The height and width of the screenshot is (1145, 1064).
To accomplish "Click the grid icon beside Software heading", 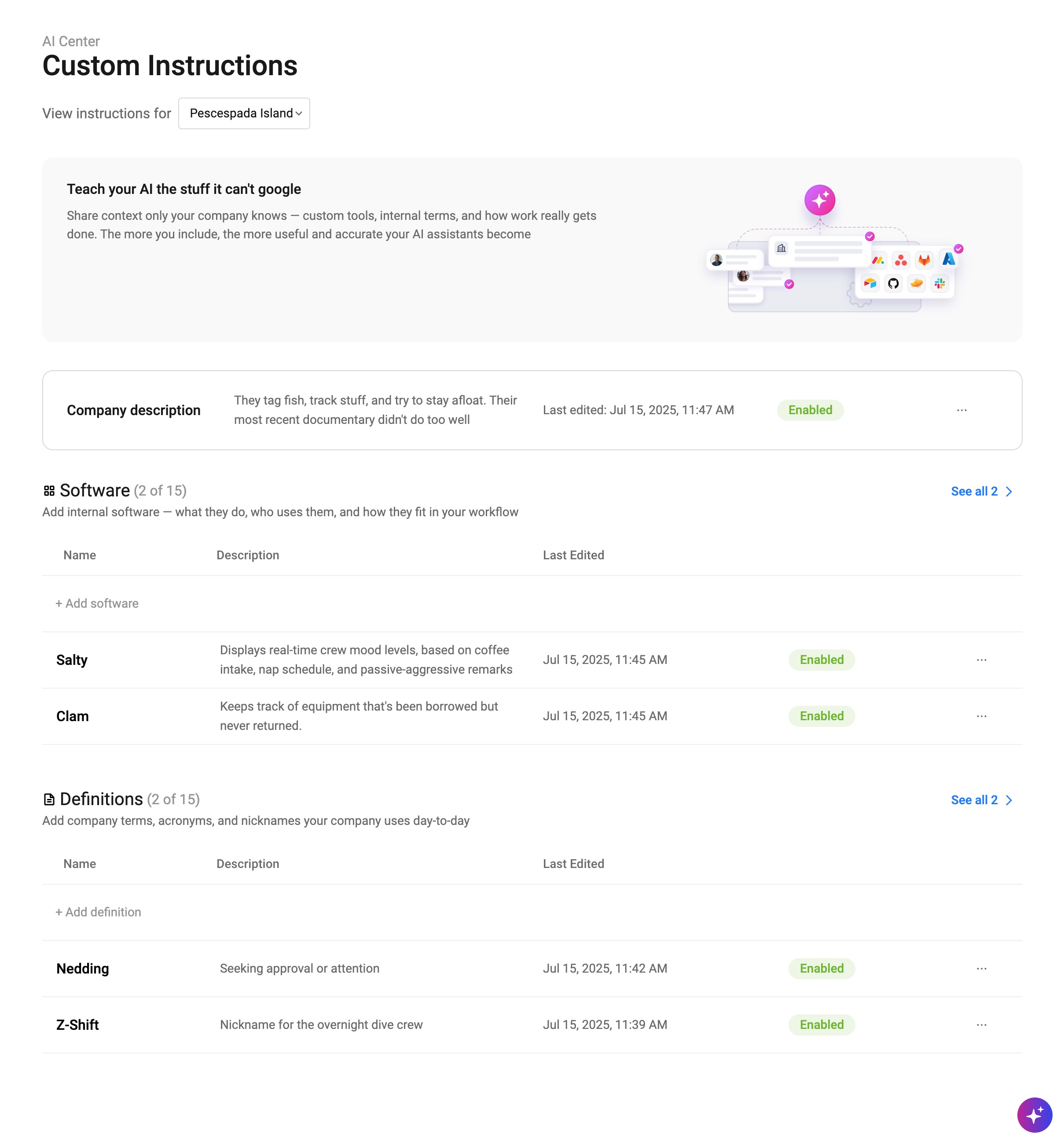I will pyautogui.click(x=50, y=491).
